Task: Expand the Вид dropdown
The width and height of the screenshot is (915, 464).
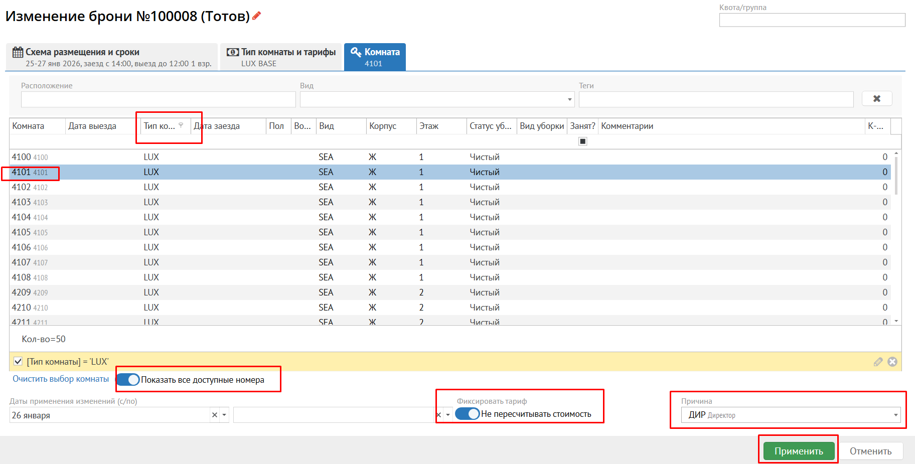Action: [569, 99]
